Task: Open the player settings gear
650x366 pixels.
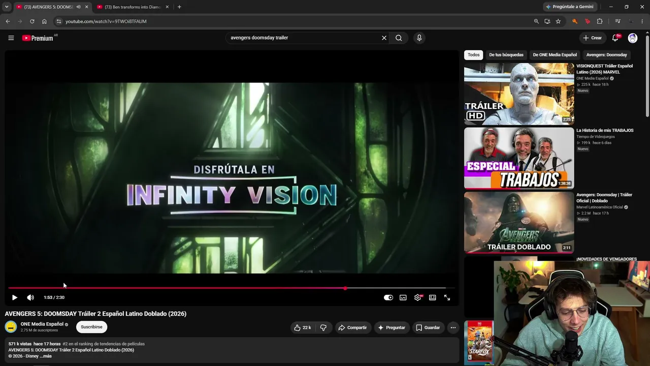Action: click(x=417, y=297)
